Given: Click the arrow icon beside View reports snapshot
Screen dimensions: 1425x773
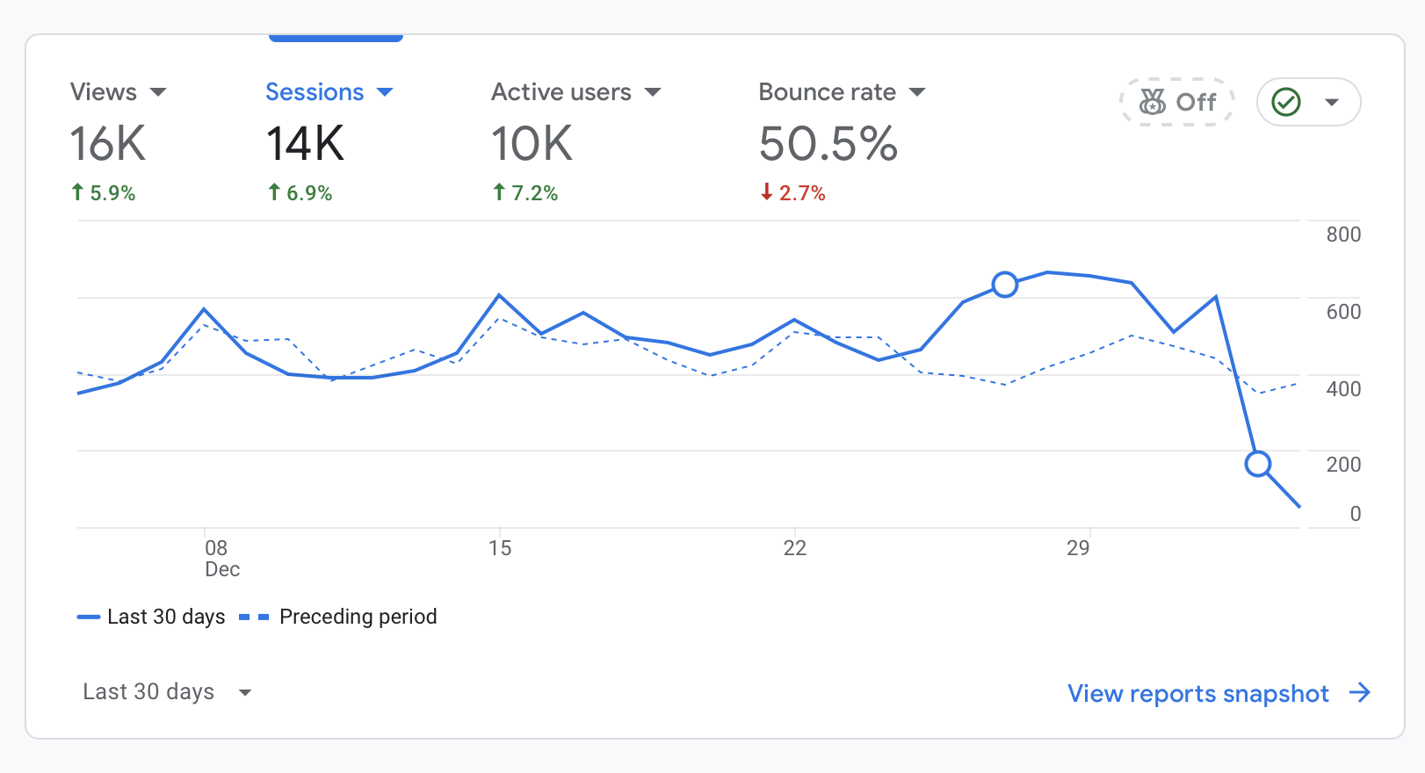Looking at the screenshot, I should click(x=1360, y=693).
